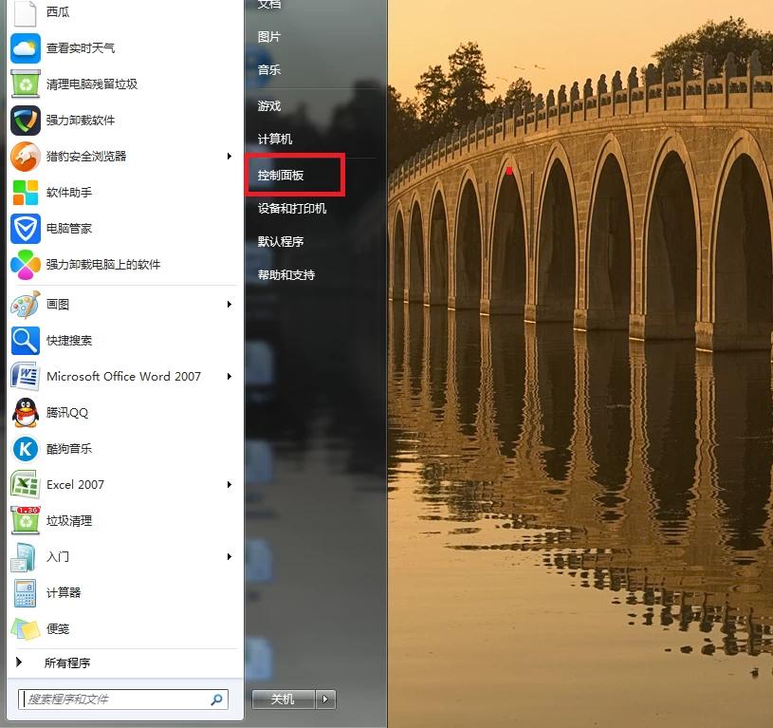This screenshot has width=773, height=728.
Task: Show 所有程序 list
Action: [66, 663]
